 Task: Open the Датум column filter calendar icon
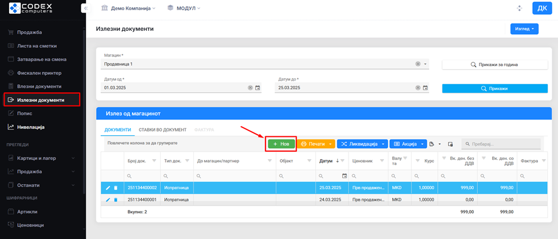coord(345,176)
